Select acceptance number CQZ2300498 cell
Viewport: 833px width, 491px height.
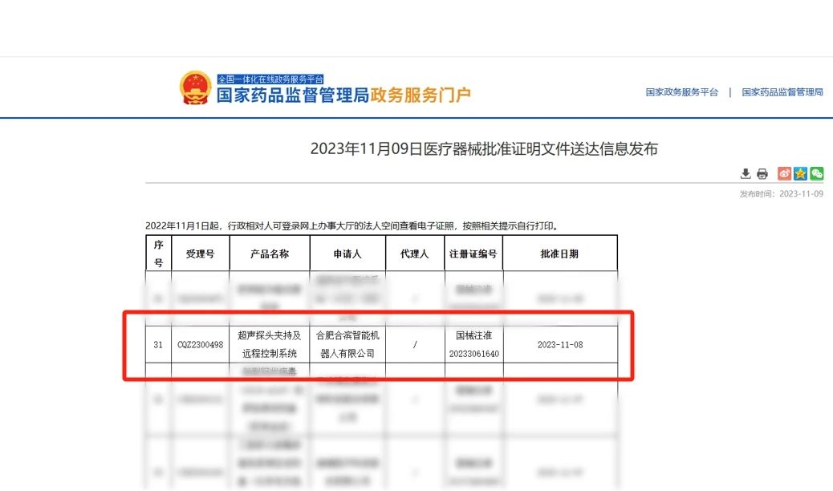pos(200,345)
